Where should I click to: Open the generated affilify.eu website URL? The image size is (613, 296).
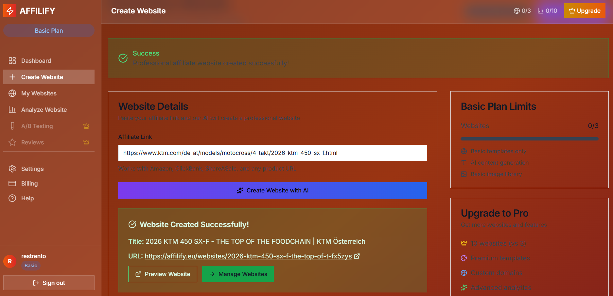click(x=248, y=256)
